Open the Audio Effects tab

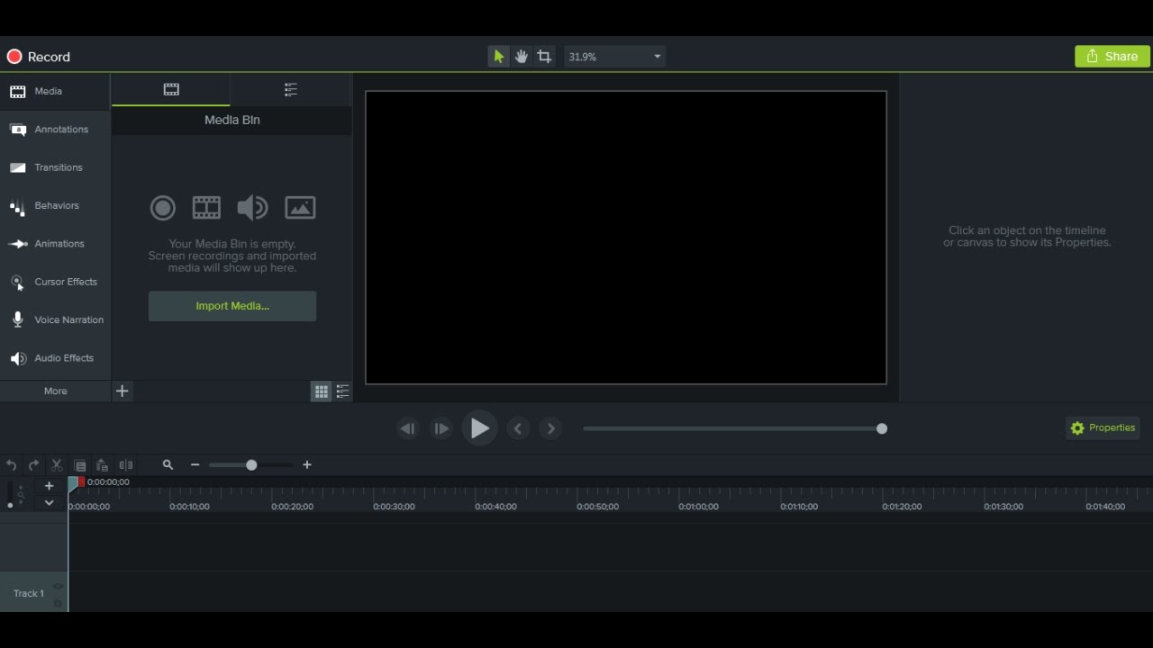tap(55, 358)
